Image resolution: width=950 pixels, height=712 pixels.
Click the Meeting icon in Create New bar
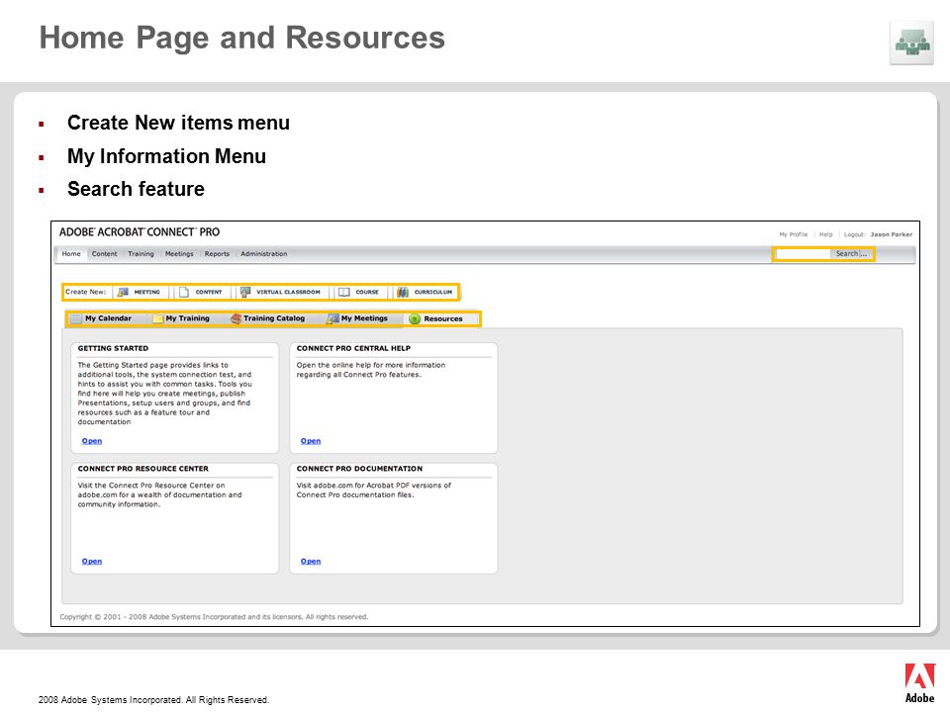(x=123, y=292)
